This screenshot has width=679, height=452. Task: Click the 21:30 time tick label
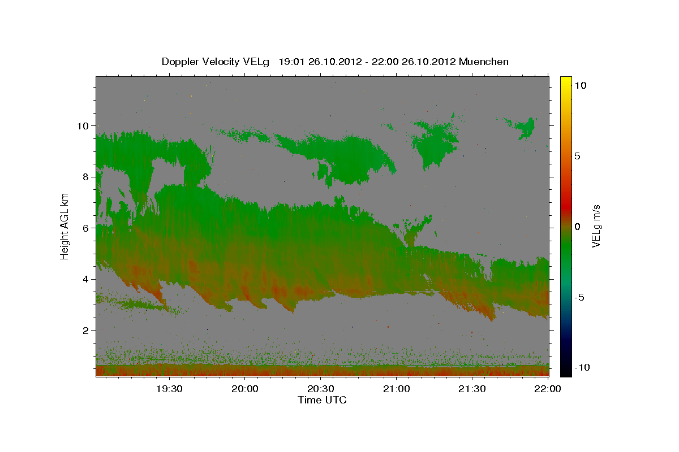coord(472,389)
